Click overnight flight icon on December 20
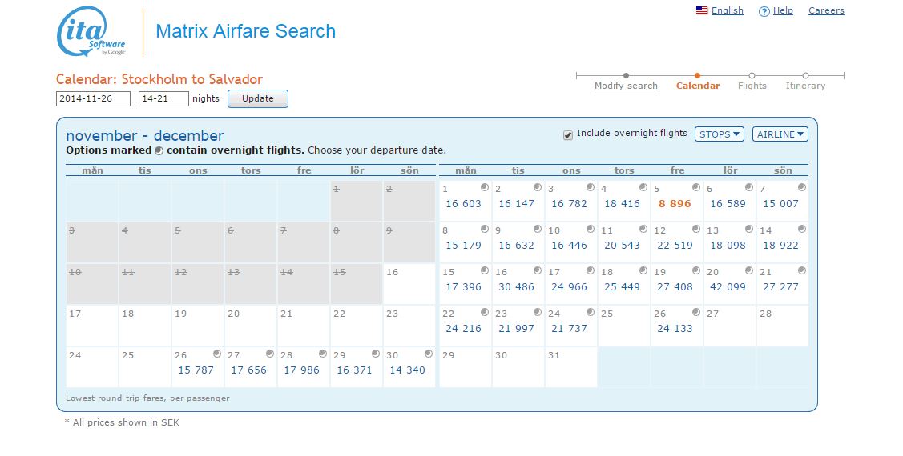Image resolution: width=903 pixels, height=456 pixels. pyautogui.click(x=749, y=270)
